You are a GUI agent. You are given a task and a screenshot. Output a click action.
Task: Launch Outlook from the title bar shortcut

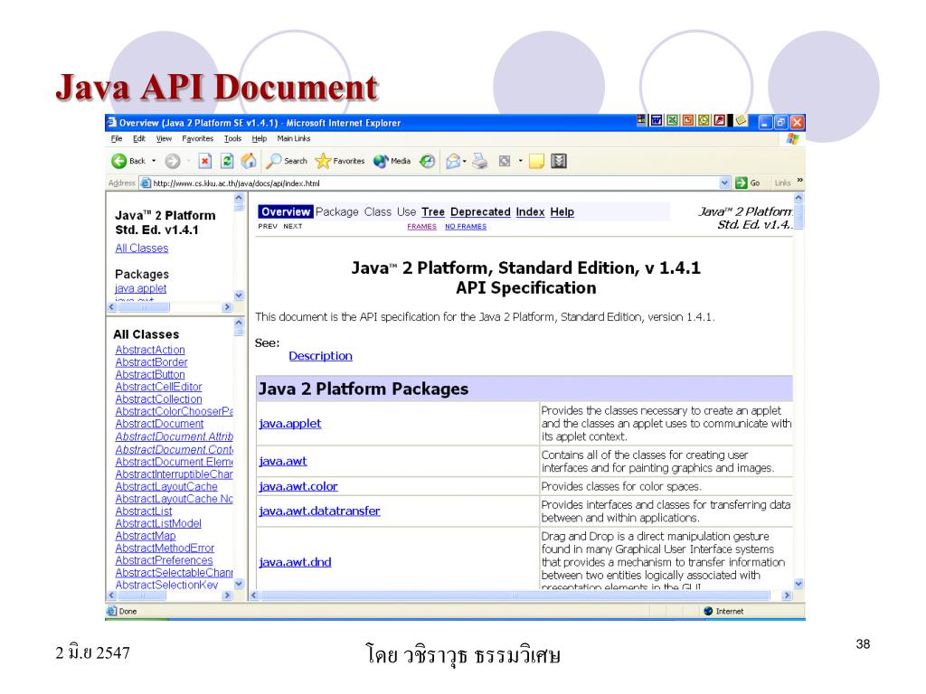coord(704,121)
